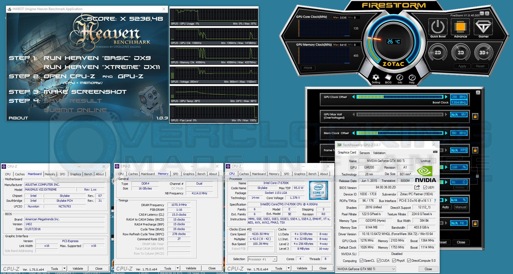Image resolution: width=513 pixels, height=274 pixels.
Task: Click the frame target FPS padlock icon
Action: pos(475,150)
